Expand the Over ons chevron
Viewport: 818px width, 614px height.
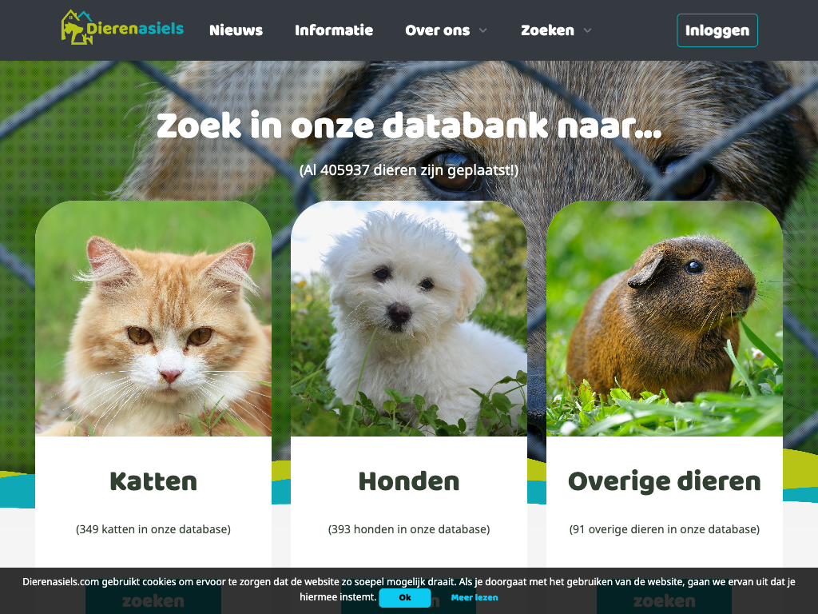click(483, 30)
